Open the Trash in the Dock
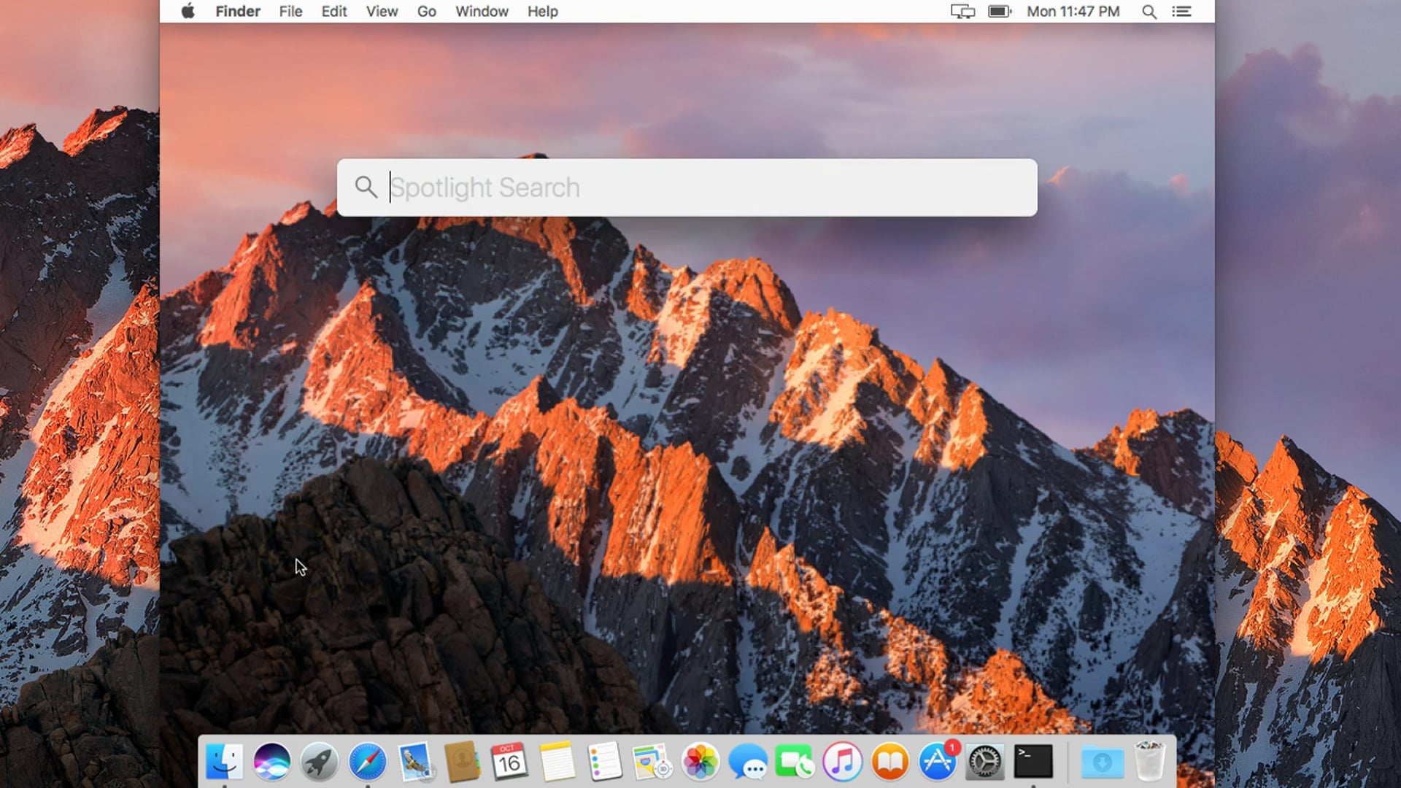The width and height of the screenshot is (1401, 788). [x=1150, y=762]
